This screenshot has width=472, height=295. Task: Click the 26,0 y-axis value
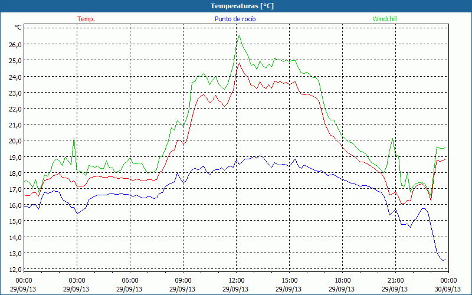15,45
